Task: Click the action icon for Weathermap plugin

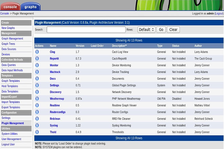Action: point(37,99)
